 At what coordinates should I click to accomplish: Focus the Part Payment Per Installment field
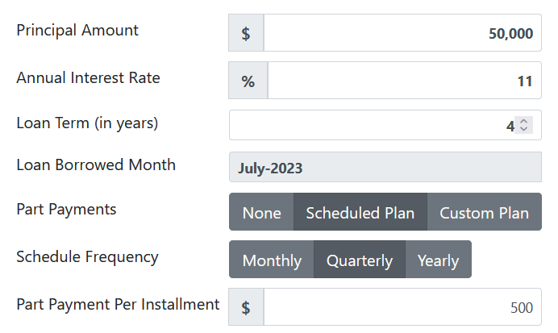(x=402, y=306)
